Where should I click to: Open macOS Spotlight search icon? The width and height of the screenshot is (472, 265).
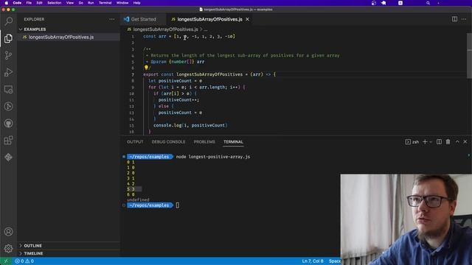coord(428,3)
